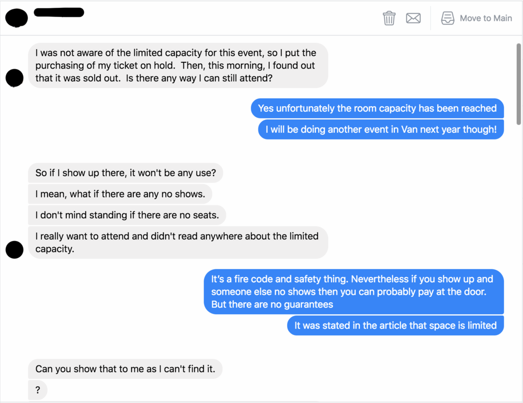Screen dimensions: 523x403
Task: Click the 'what if there are any no shows' bubble
Action: (120, 194)
